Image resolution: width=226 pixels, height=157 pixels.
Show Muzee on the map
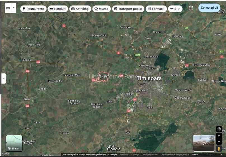coord(101,9)
